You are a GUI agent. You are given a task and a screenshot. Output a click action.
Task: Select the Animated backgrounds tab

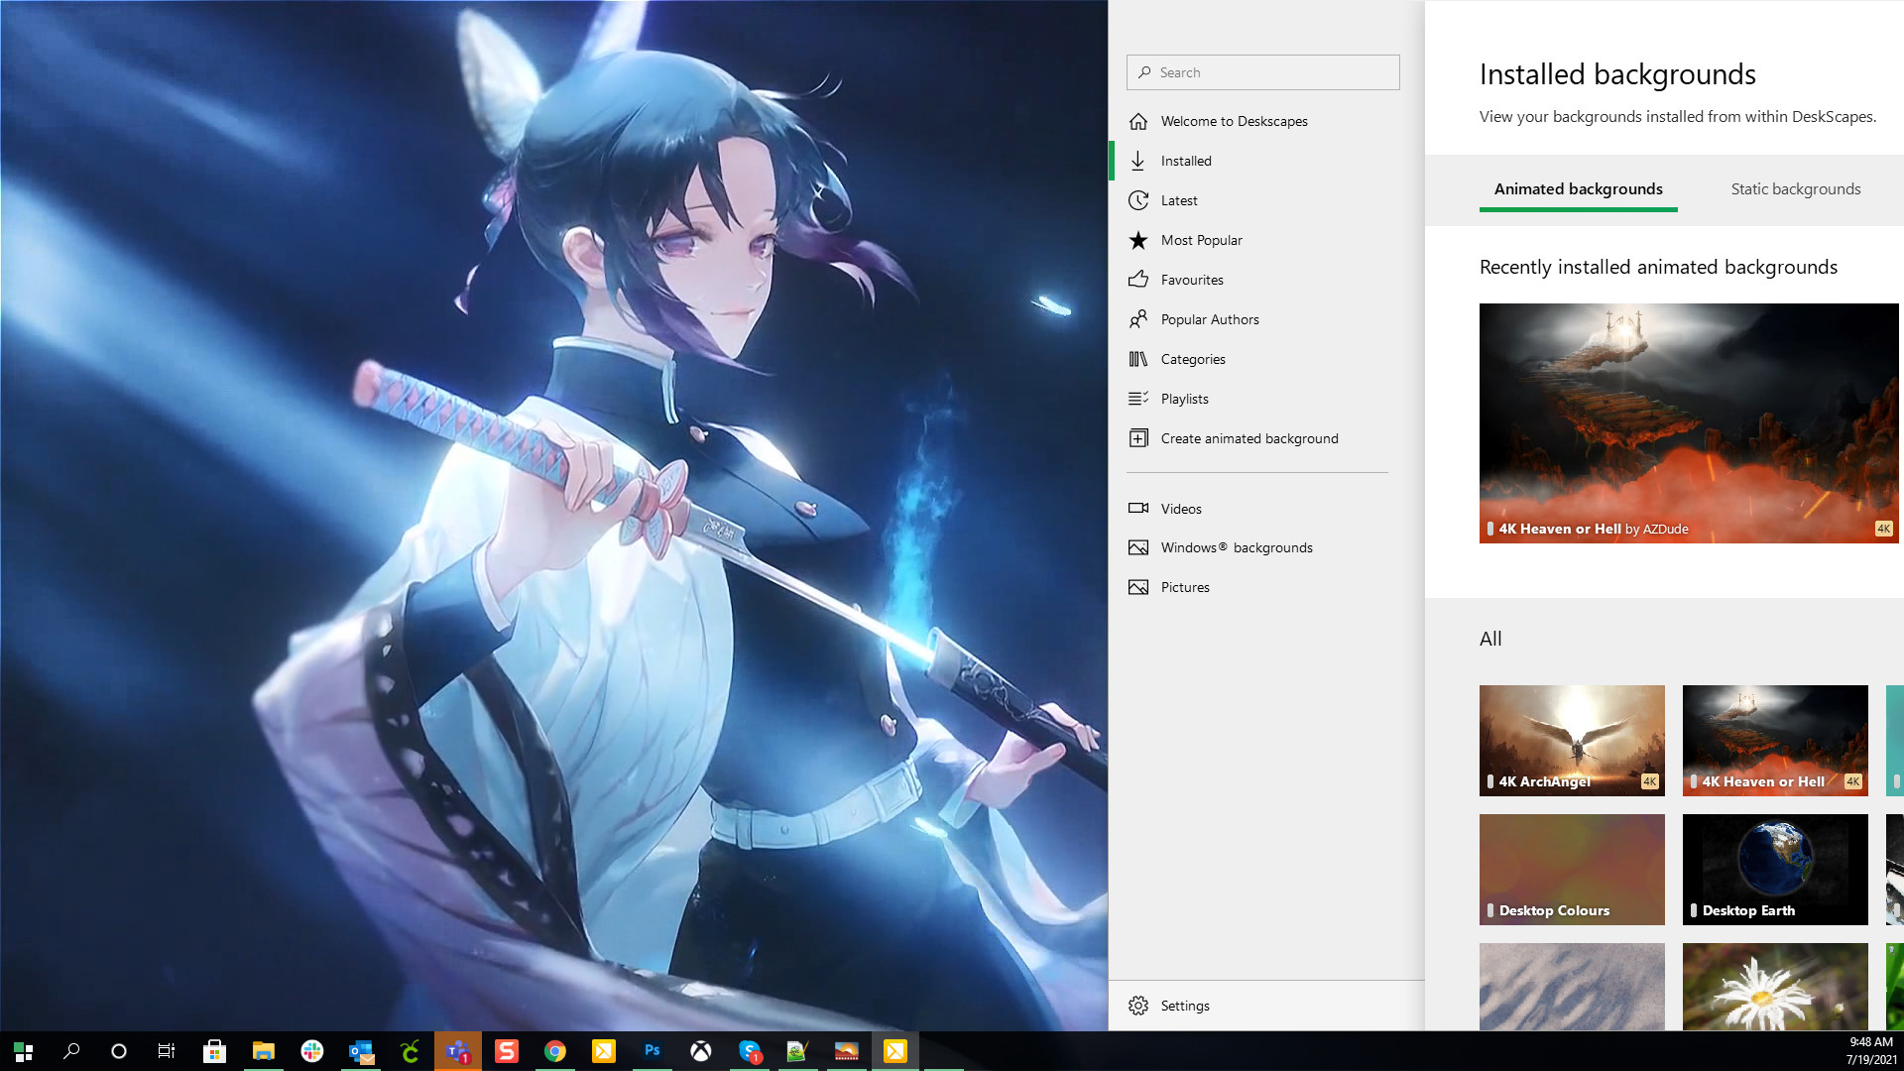tap(1578, 188)
